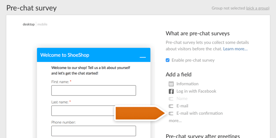Switch to desktop preview tab
The width and height of the screenshot is (276, 138).
point(28,24)
